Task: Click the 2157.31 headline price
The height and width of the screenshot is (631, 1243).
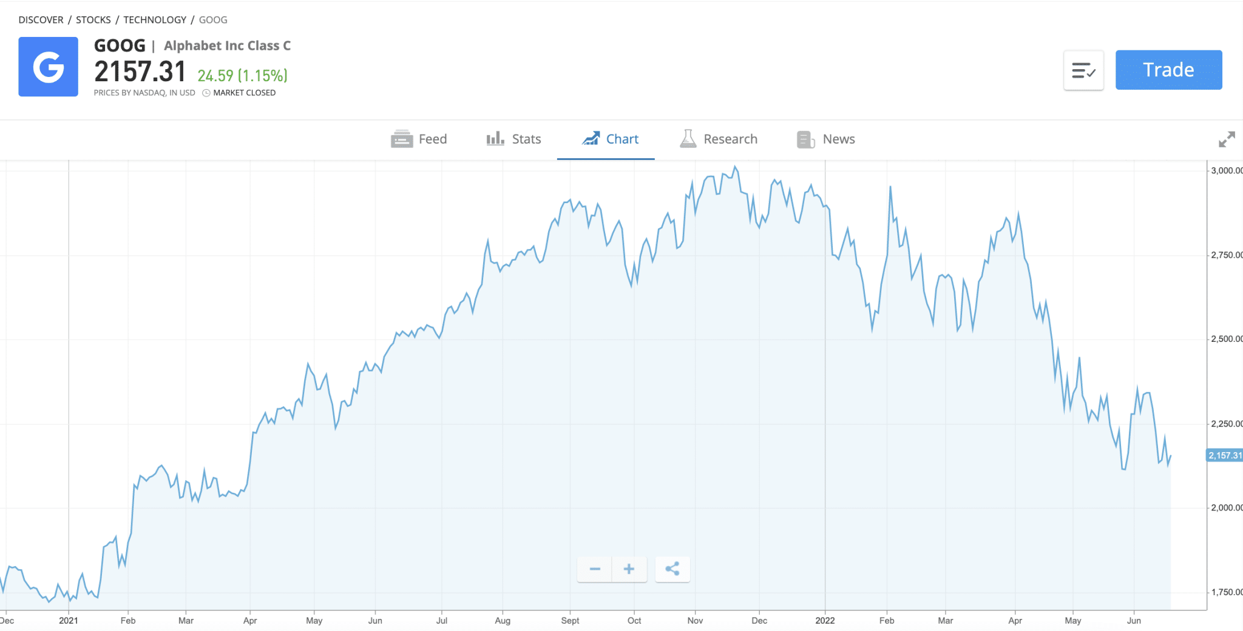Action: 140,72
